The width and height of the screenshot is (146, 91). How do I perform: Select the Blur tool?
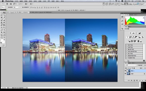pos(2,27)
